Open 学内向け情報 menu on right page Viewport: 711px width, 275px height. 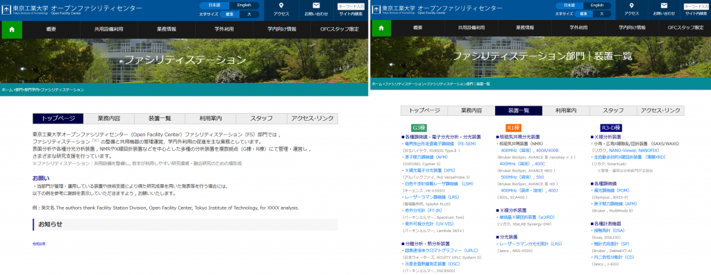(x=631, y=28)
